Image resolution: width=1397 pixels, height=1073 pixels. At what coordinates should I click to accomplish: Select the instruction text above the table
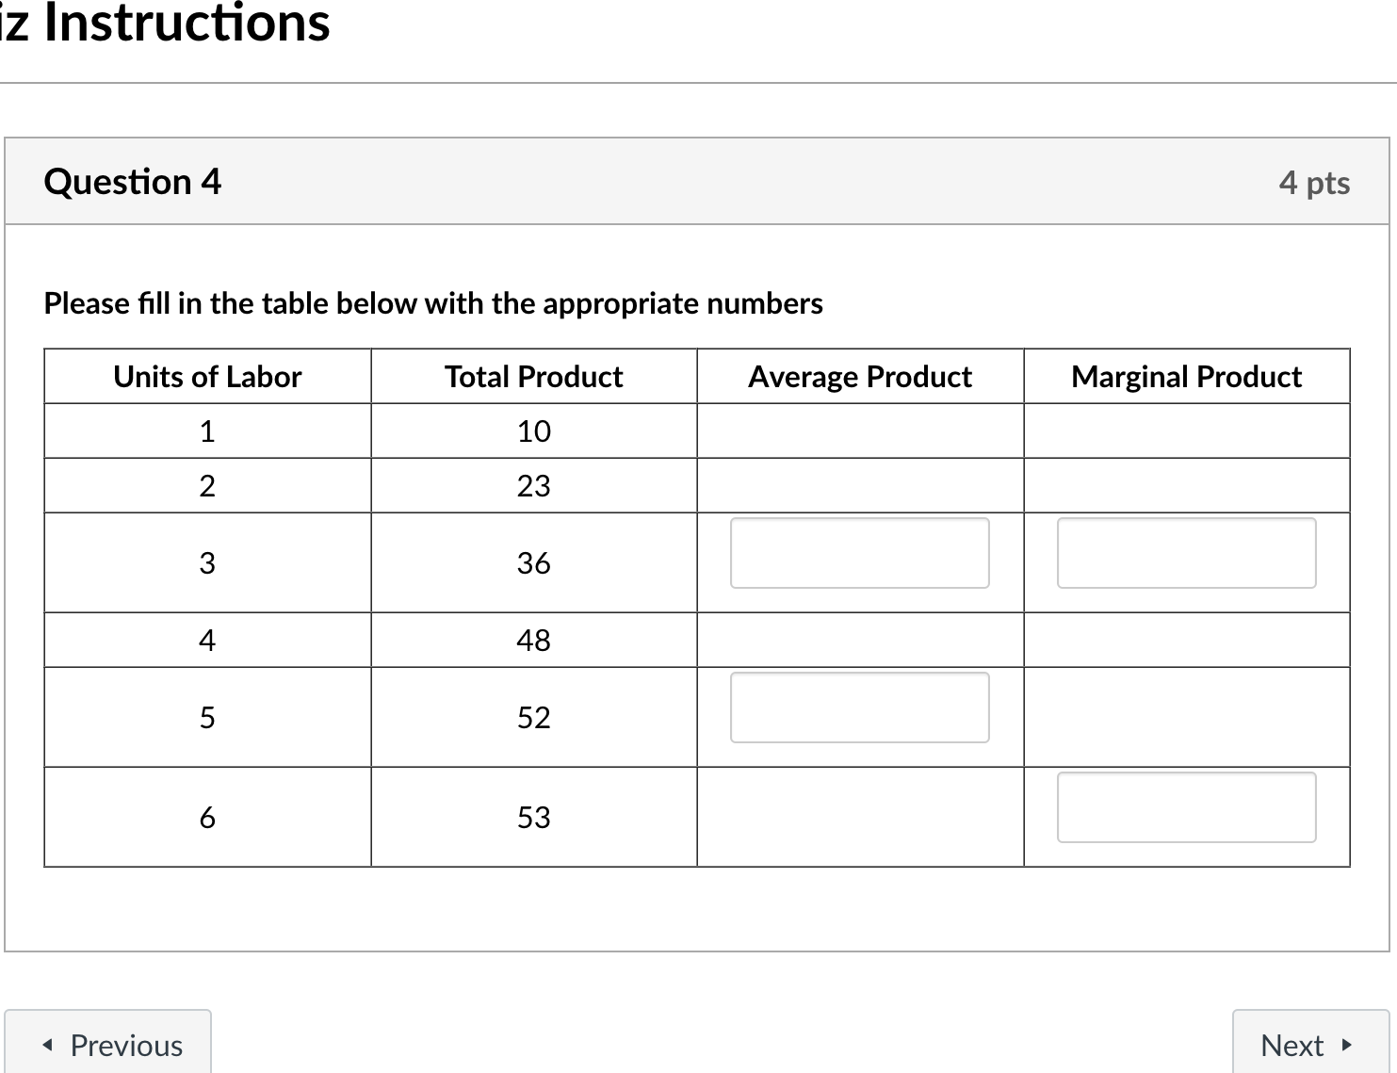(x=433, y=302)
